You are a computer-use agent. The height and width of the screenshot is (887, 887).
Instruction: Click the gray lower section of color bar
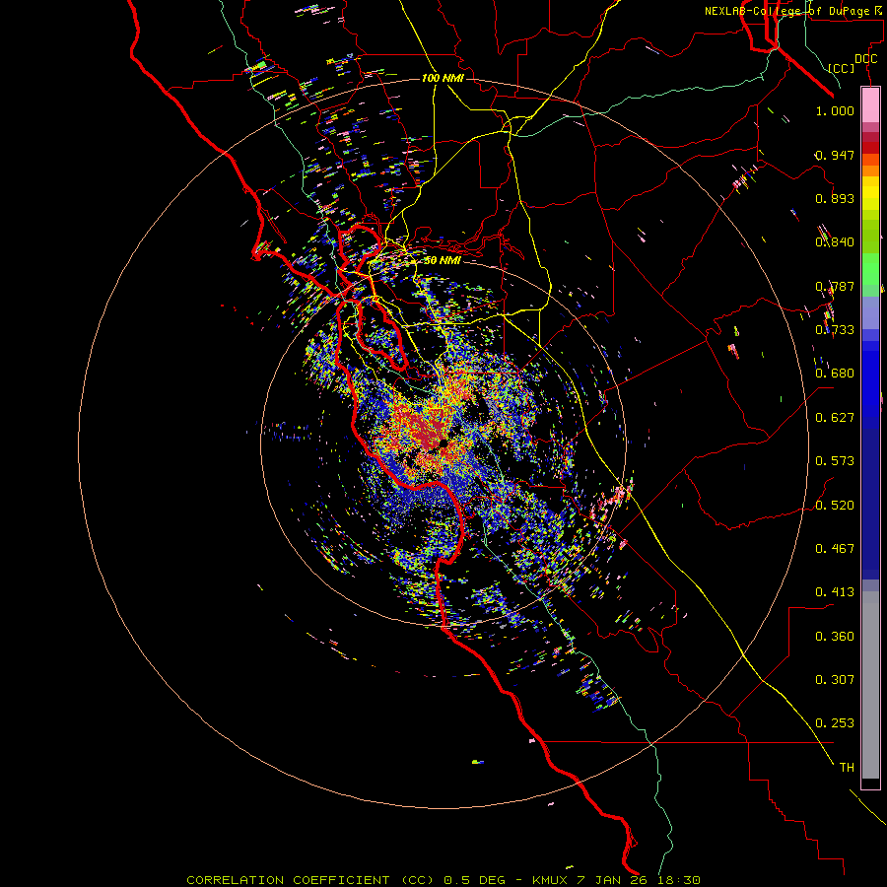click(x=870, y=685)
